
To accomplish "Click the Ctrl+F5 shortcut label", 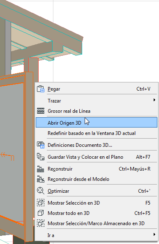I will click(x=142, y=213).
